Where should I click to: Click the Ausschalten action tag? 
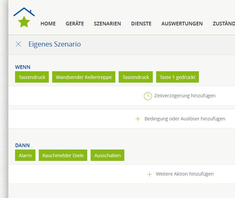tap(107, 156)
